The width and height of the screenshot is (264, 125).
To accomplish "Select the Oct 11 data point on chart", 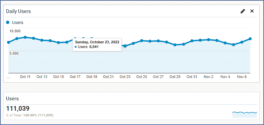I will pos(25,37).
